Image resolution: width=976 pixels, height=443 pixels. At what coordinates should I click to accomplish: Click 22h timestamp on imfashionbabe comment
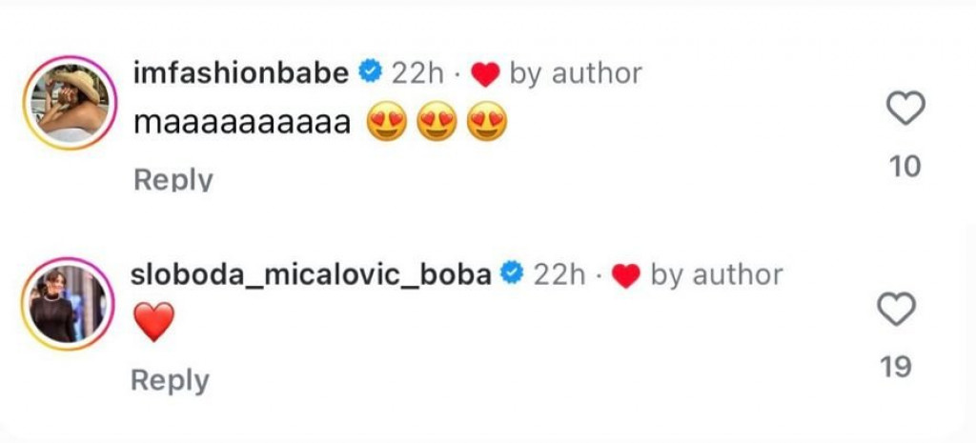(x=417, y=72)
